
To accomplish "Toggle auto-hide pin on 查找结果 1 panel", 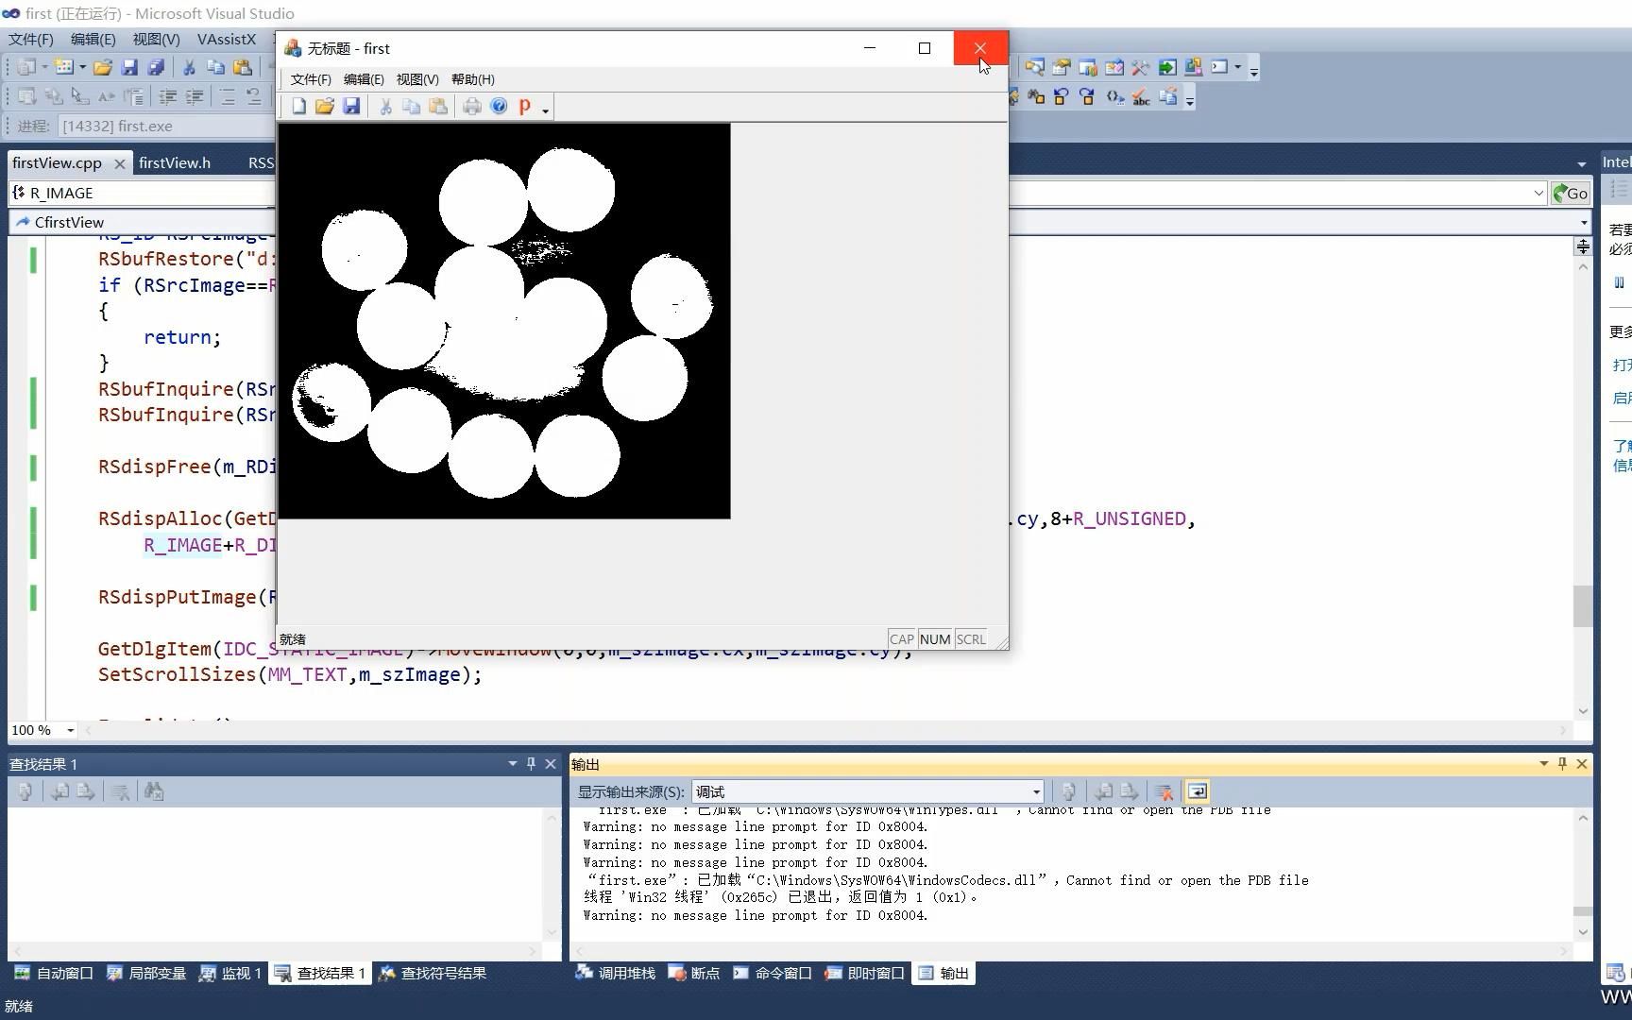I will [x=531, y=763].
